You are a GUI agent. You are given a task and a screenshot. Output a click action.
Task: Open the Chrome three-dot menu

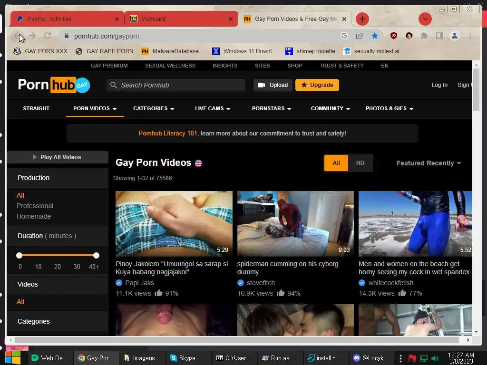[x=470, y=36]
